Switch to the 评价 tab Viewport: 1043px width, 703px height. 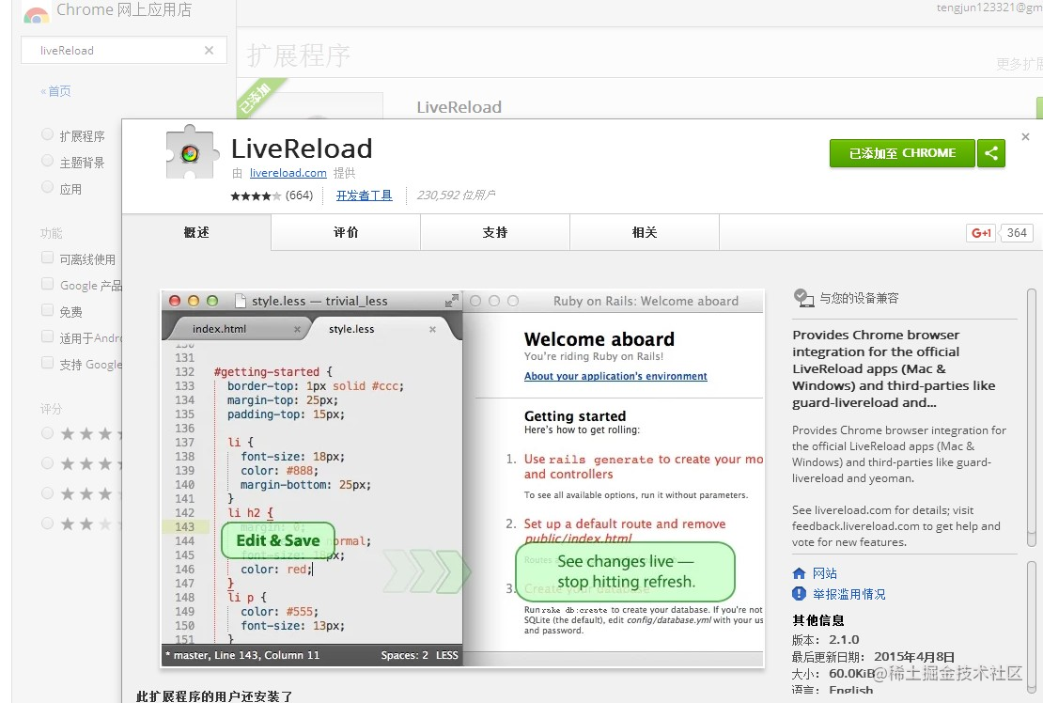click(346, 232)
